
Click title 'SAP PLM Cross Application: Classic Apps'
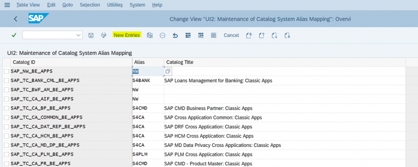(209, 154)
